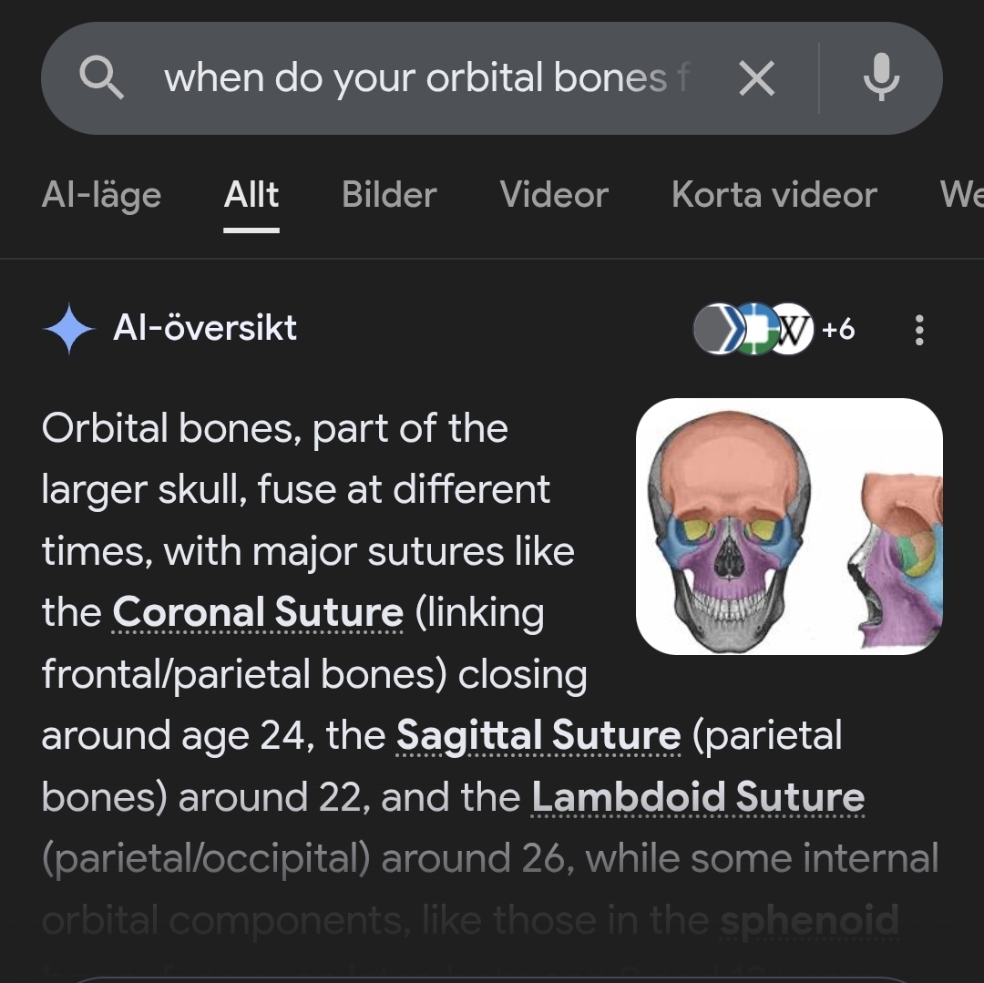
Task: Tap the sphenoid link
Action: [x=809, y=920]
